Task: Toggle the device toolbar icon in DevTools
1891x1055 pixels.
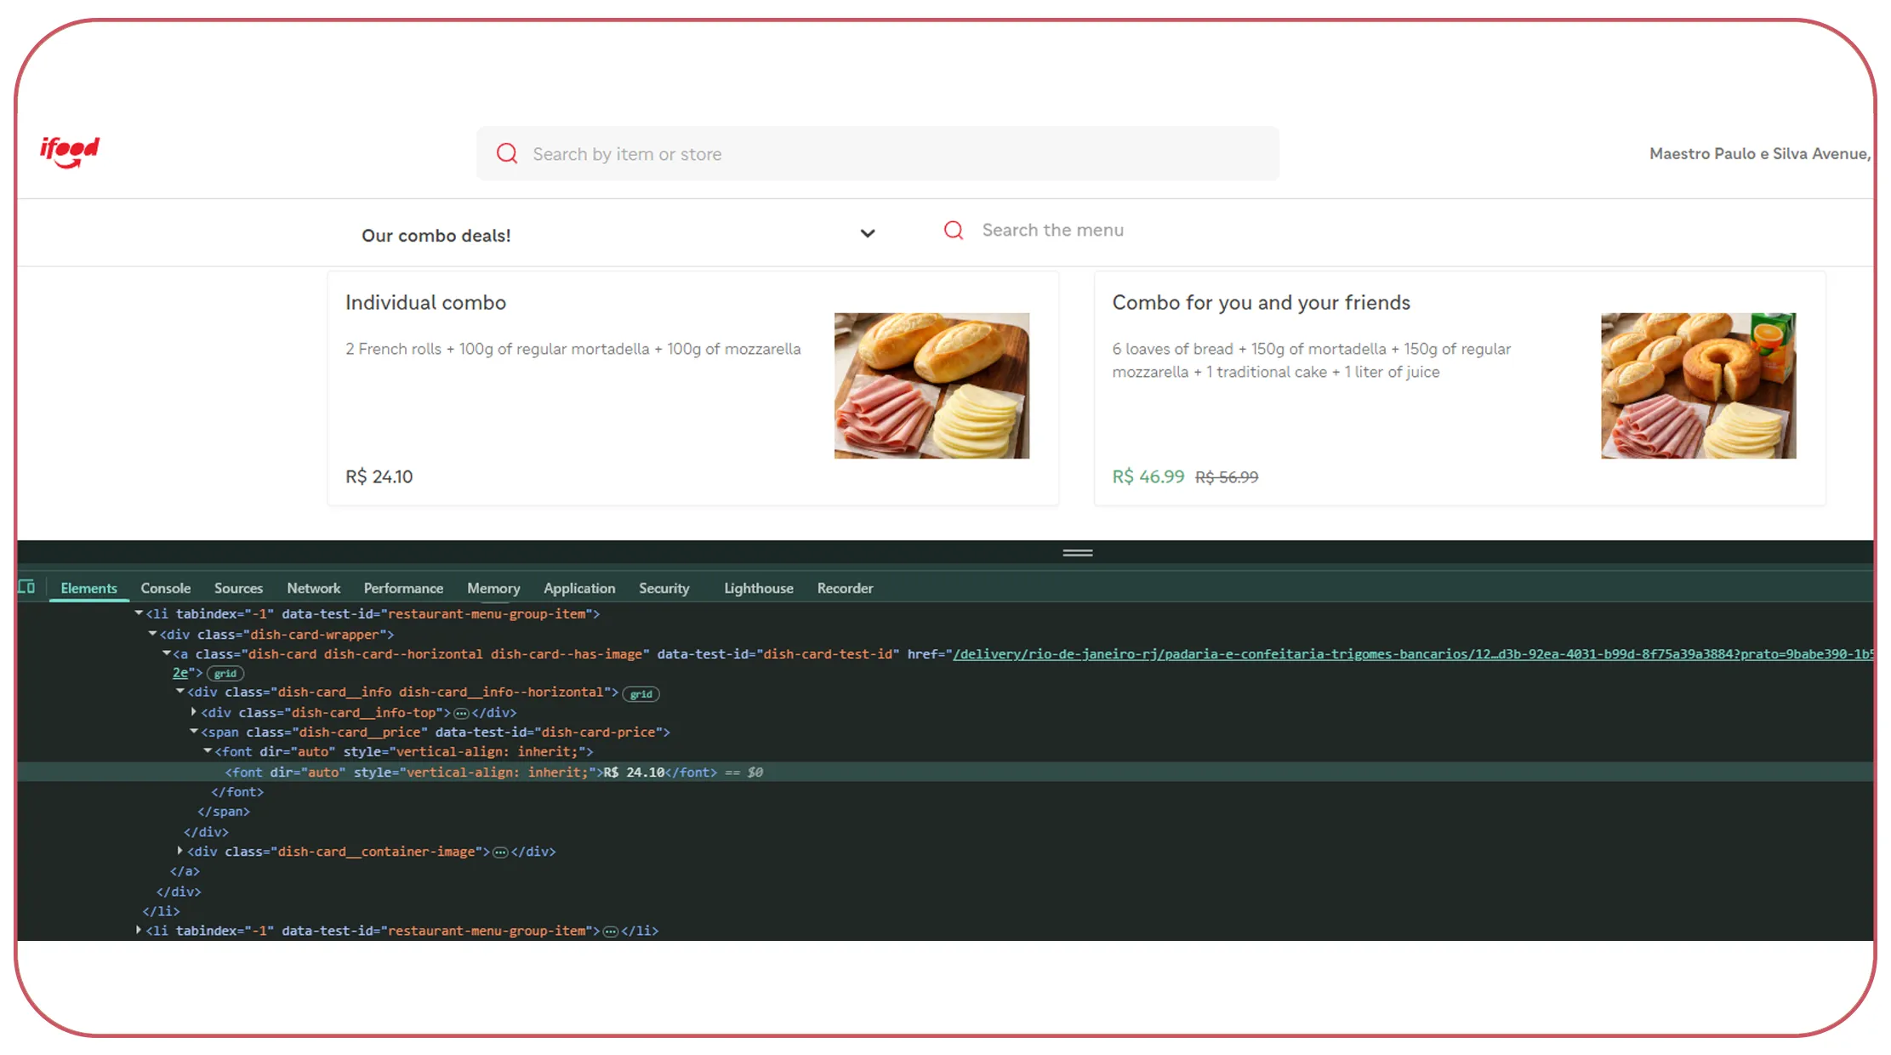Action: tap(26, 587)
